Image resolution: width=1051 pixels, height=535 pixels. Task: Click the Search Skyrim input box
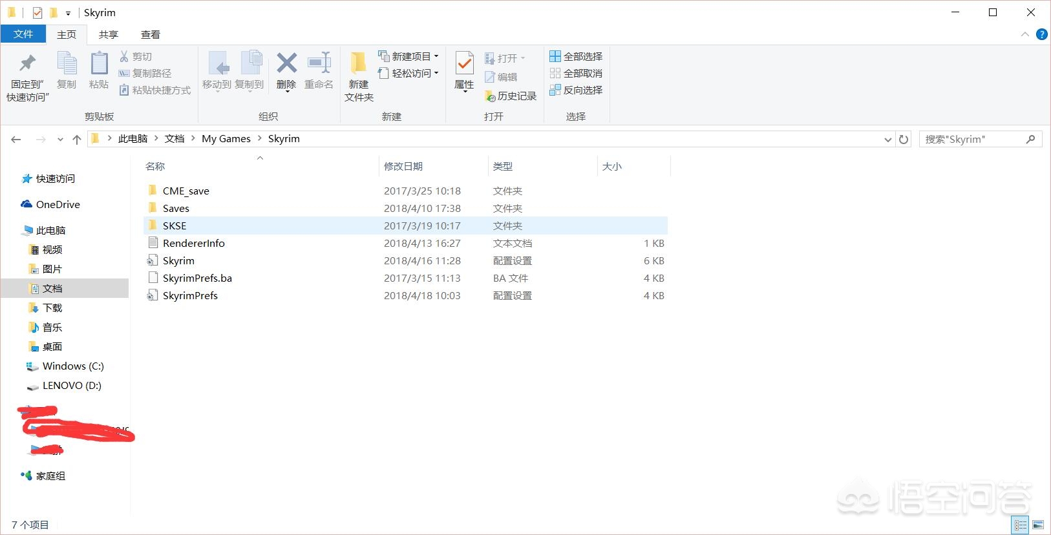tap(981, 139)
